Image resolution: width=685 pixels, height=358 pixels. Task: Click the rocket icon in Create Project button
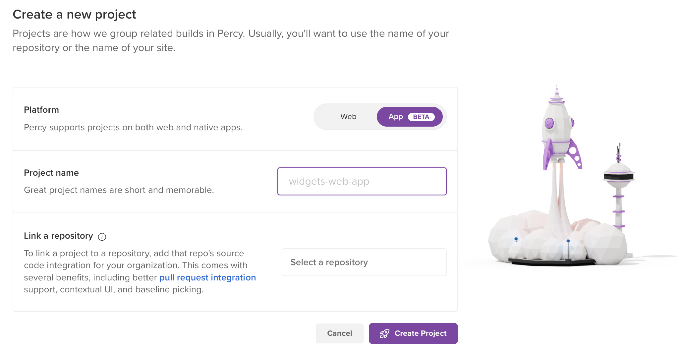(x=384, y=333)
